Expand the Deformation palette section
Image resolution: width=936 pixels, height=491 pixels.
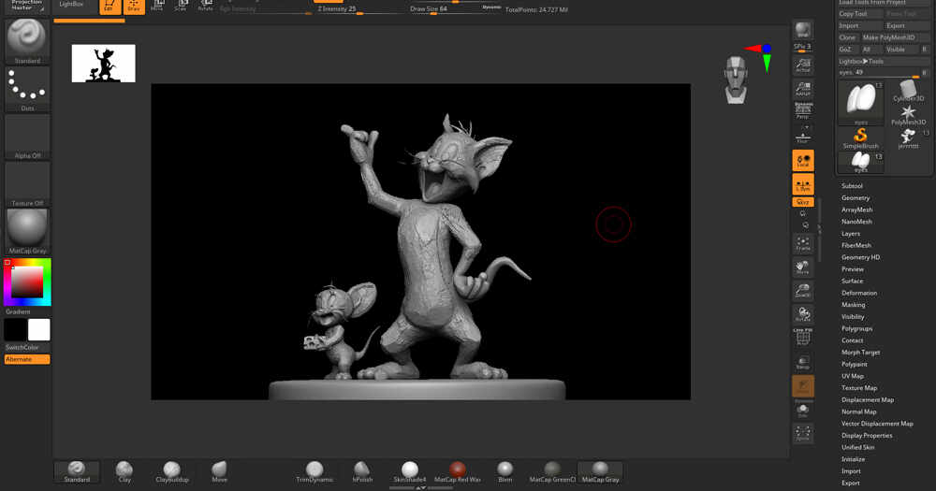coord(859,293)
